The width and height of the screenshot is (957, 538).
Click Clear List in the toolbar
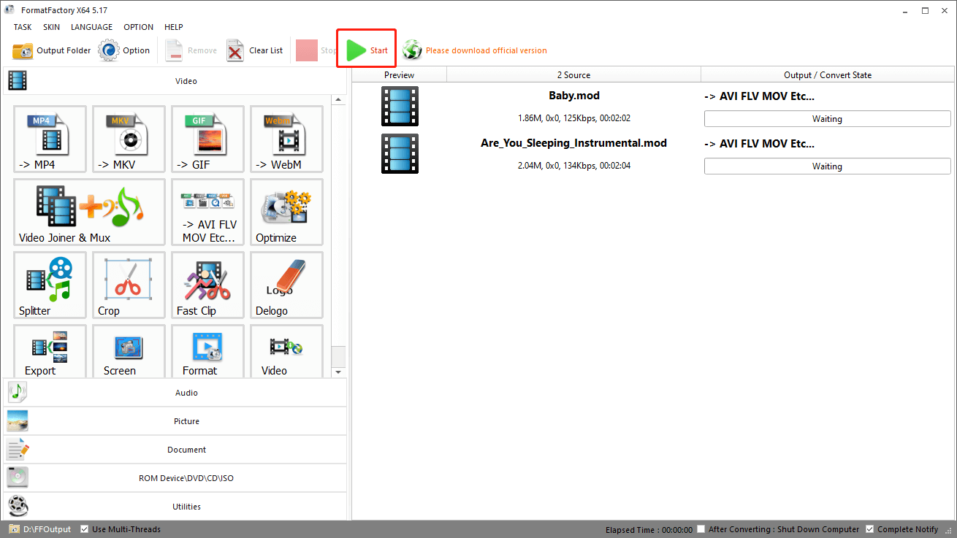pos(254,50)
